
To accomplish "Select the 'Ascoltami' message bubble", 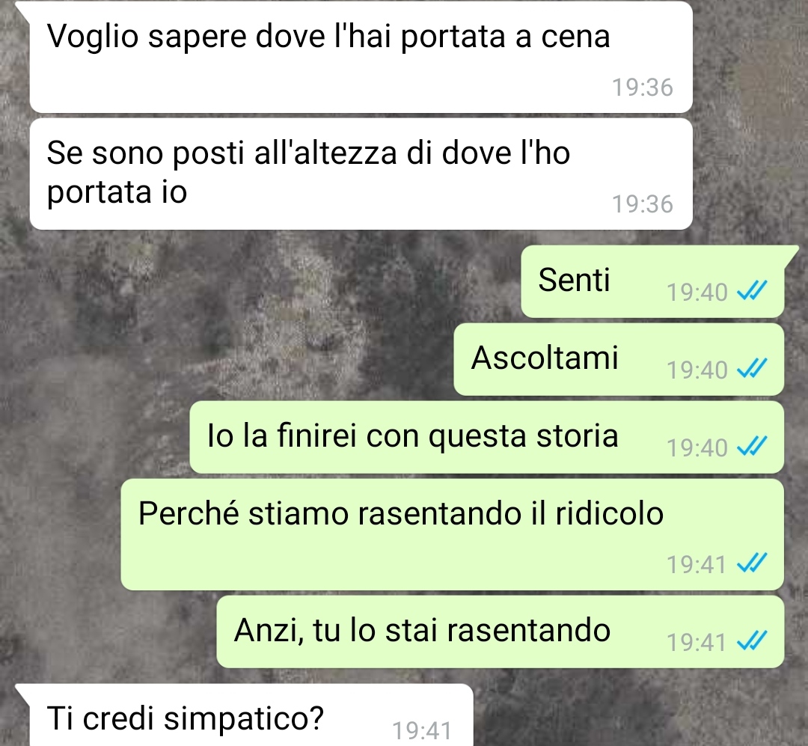I will point(619,359).
